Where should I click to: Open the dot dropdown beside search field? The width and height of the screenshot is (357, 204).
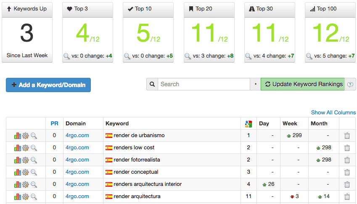point(256,84)
